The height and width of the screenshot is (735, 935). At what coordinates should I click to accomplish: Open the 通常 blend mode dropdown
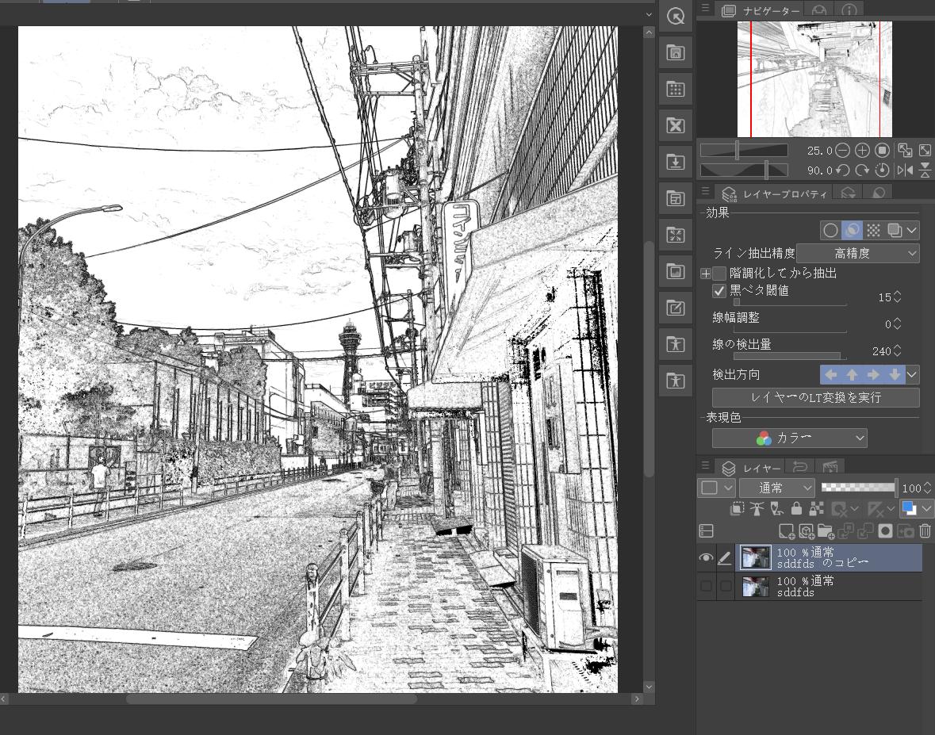pyautogui.click(x=777, y=488)
